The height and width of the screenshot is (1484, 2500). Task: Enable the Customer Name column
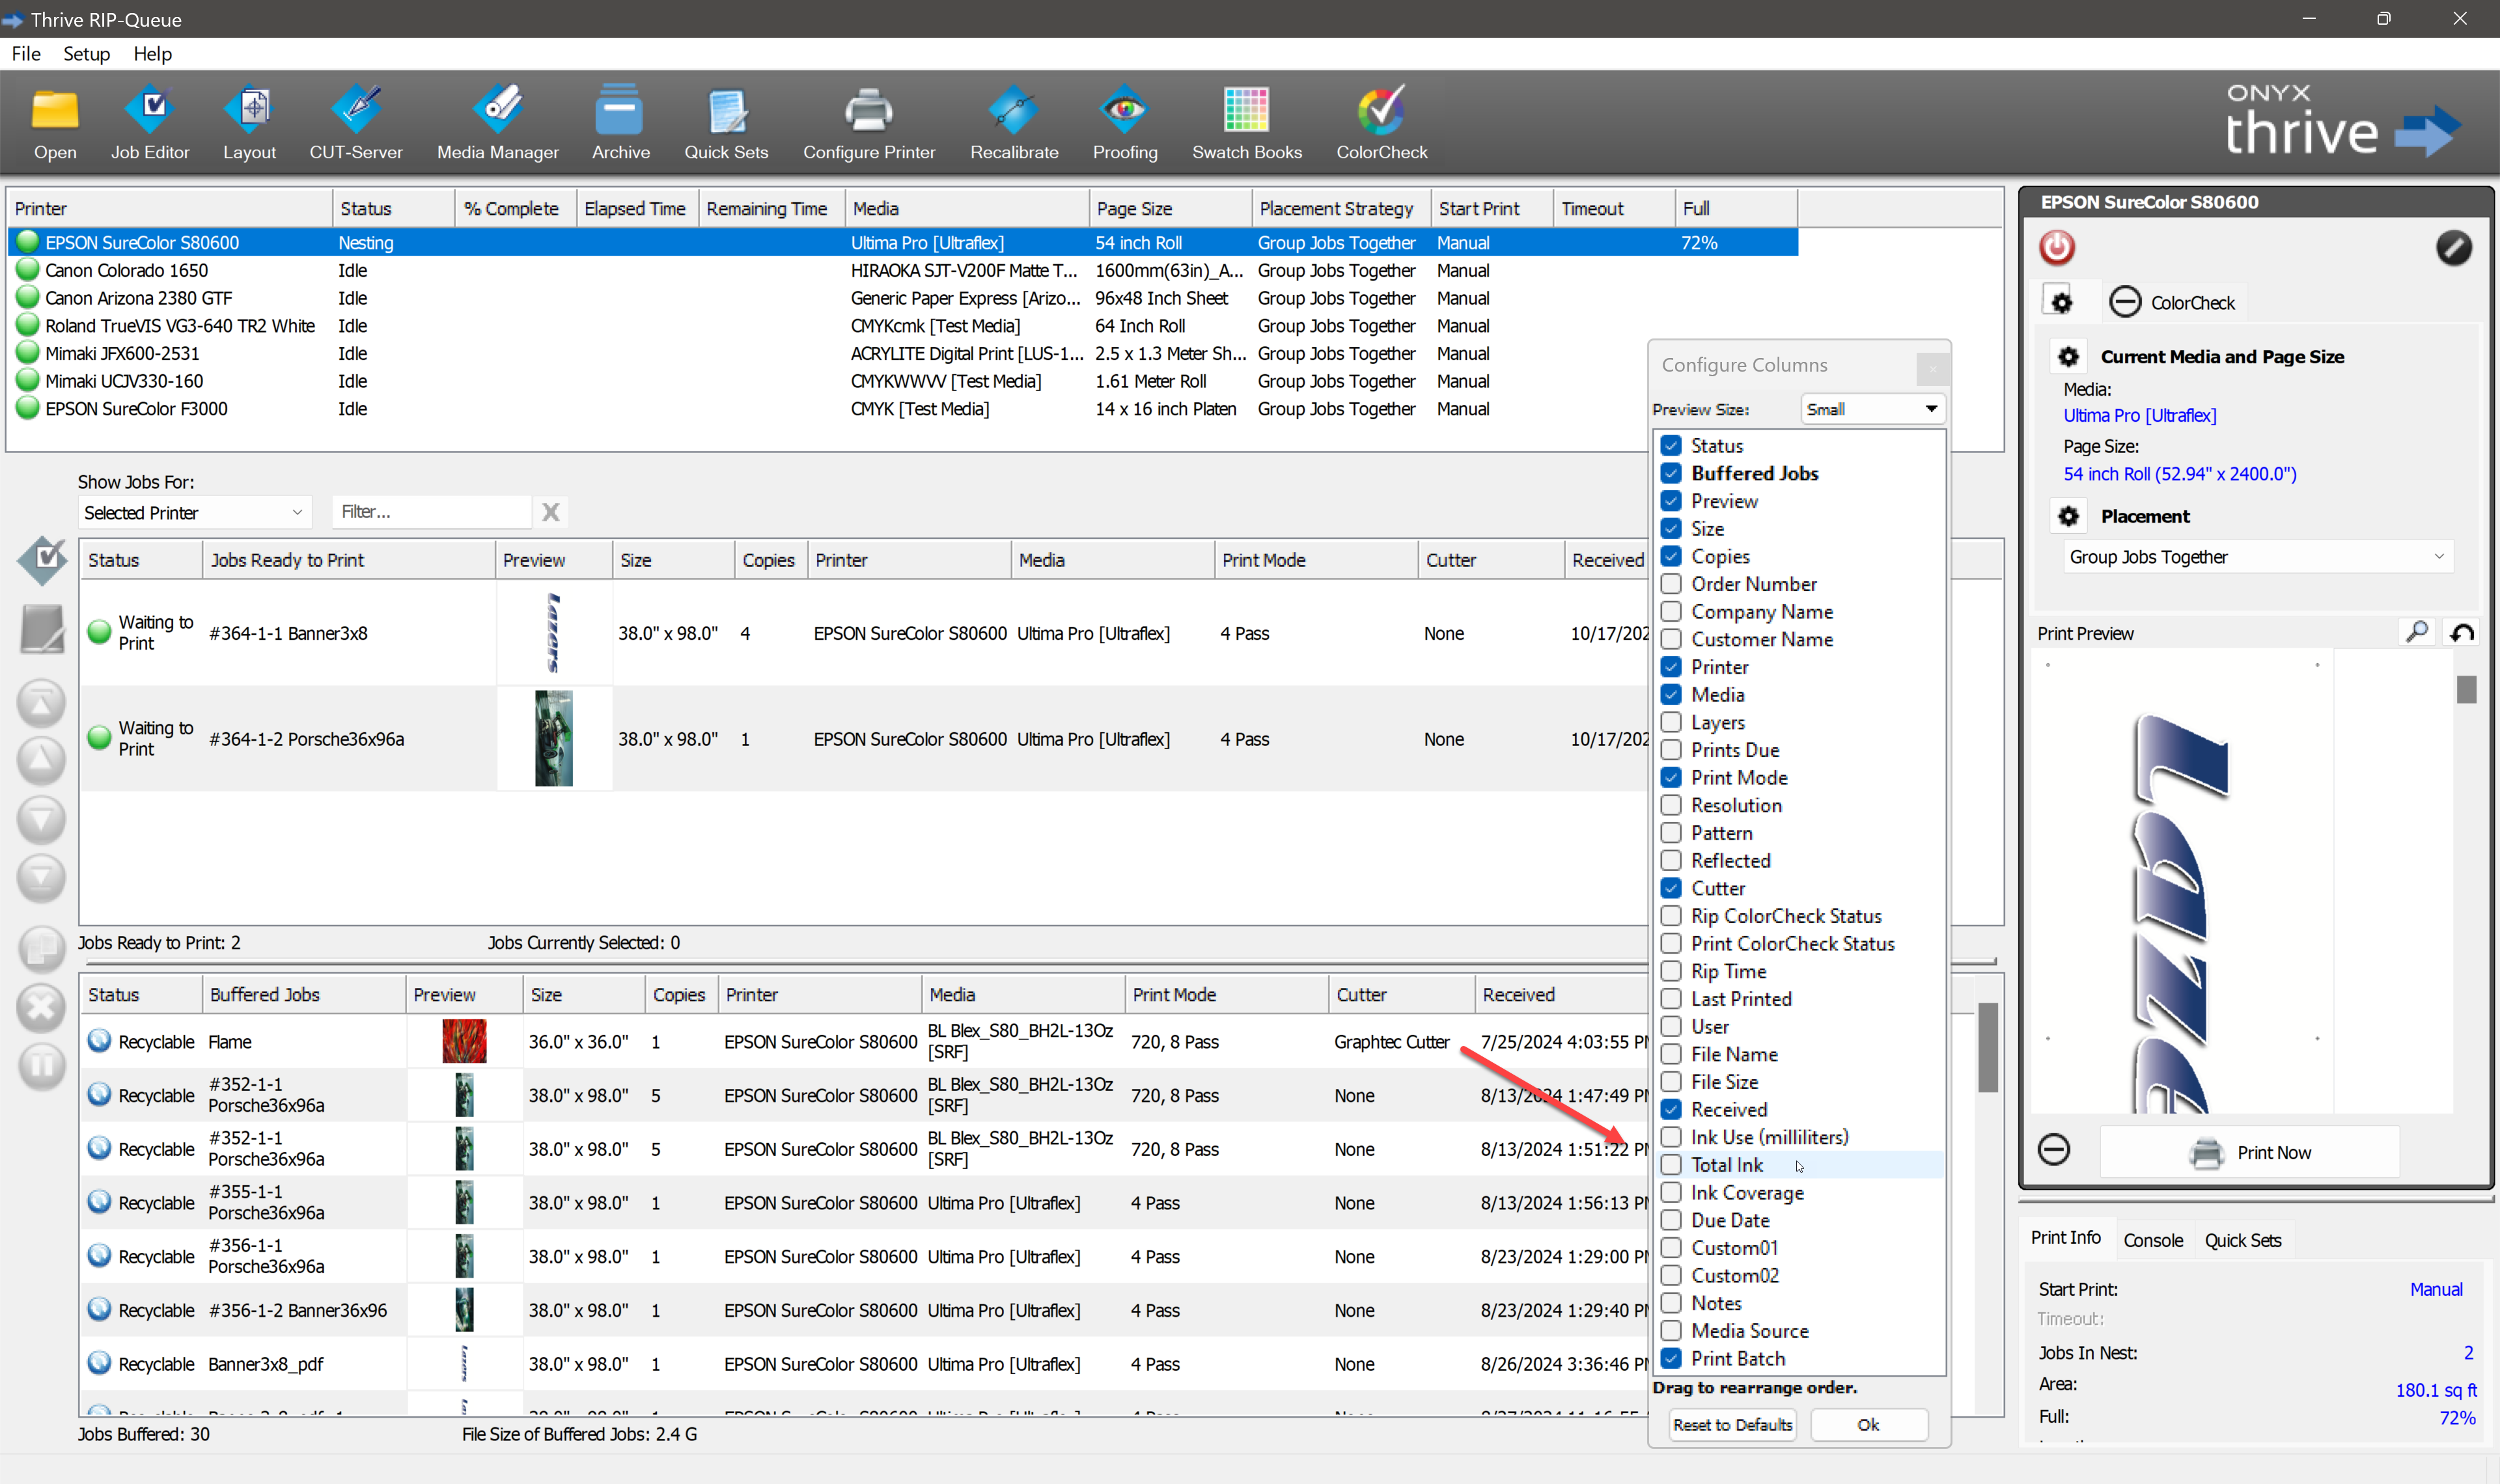(1671, 639)
